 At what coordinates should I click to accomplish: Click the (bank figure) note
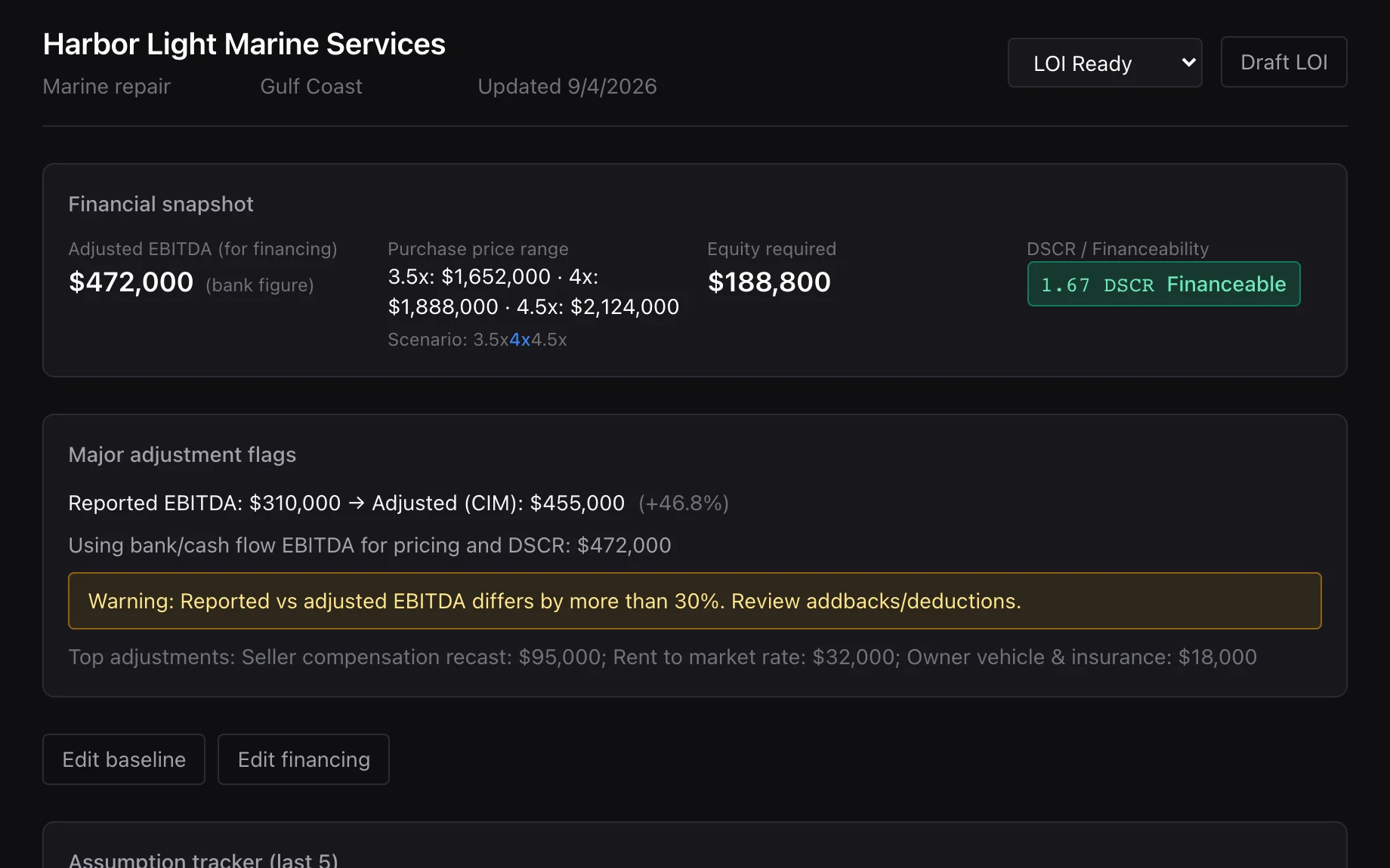(x=260, y=285)
